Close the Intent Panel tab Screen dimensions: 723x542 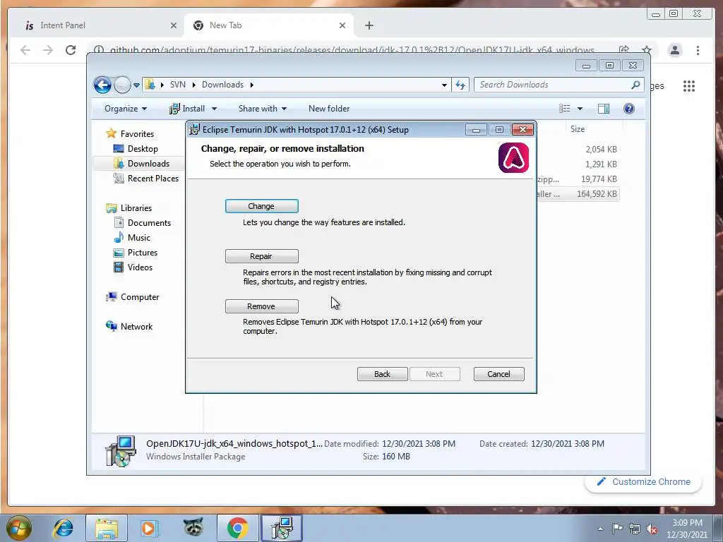[x=174, y=25]
